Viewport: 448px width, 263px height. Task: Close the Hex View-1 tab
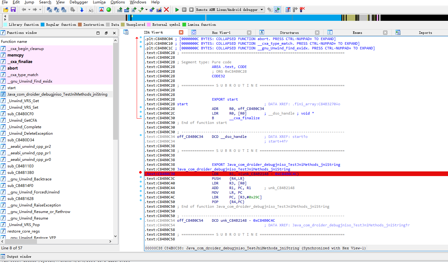[x=249, y=33]
